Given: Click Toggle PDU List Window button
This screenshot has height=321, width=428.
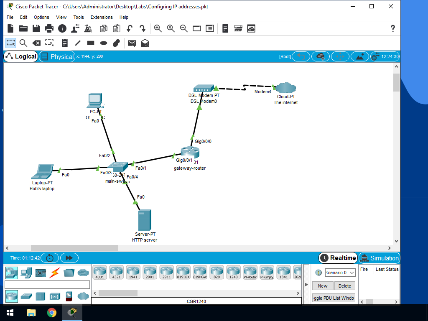Looking at the screenshot, I should pos(334,298).
